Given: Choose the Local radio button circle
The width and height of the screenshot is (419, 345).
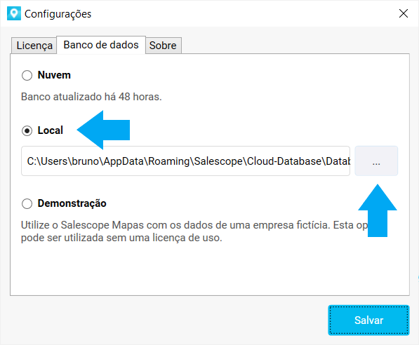Looking at the screenshot, I should click(x=27, y=131).
